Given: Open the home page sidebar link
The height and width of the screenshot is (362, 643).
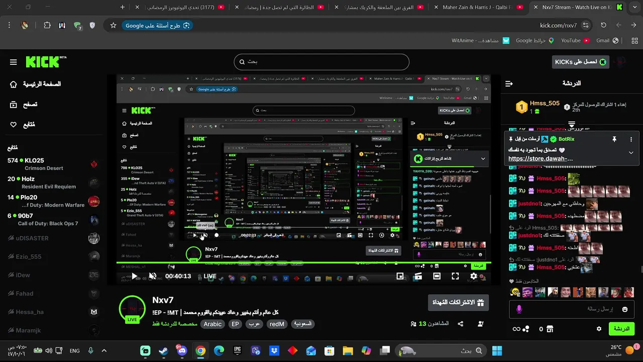Looking at the screenshot, I should tap(35, 84).
